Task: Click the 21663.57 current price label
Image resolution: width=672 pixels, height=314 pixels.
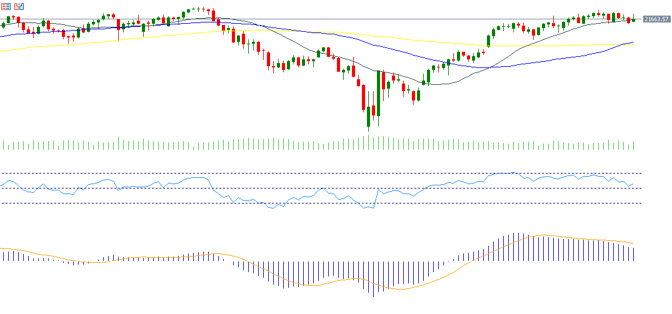Action: tap(656, 19)
